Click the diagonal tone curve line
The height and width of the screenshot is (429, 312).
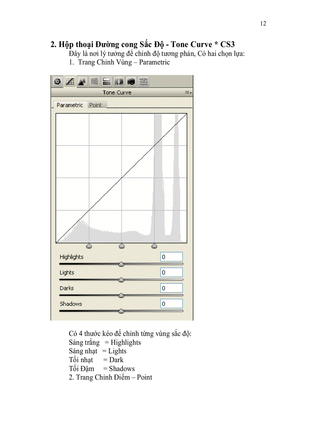tap(121, 178)
